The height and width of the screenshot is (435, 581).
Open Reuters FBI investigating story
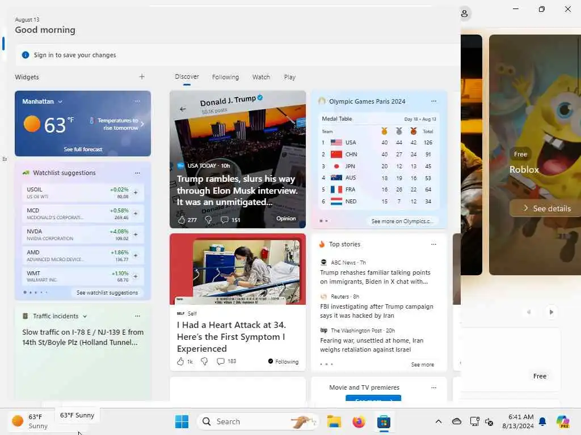coord(377,311)
